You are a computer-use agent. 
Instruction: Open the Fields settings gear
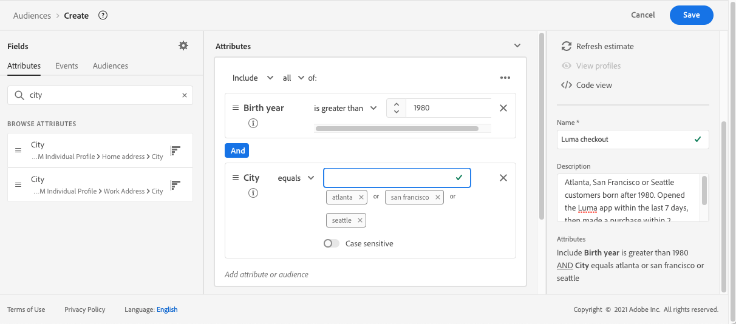pos(183,46)
